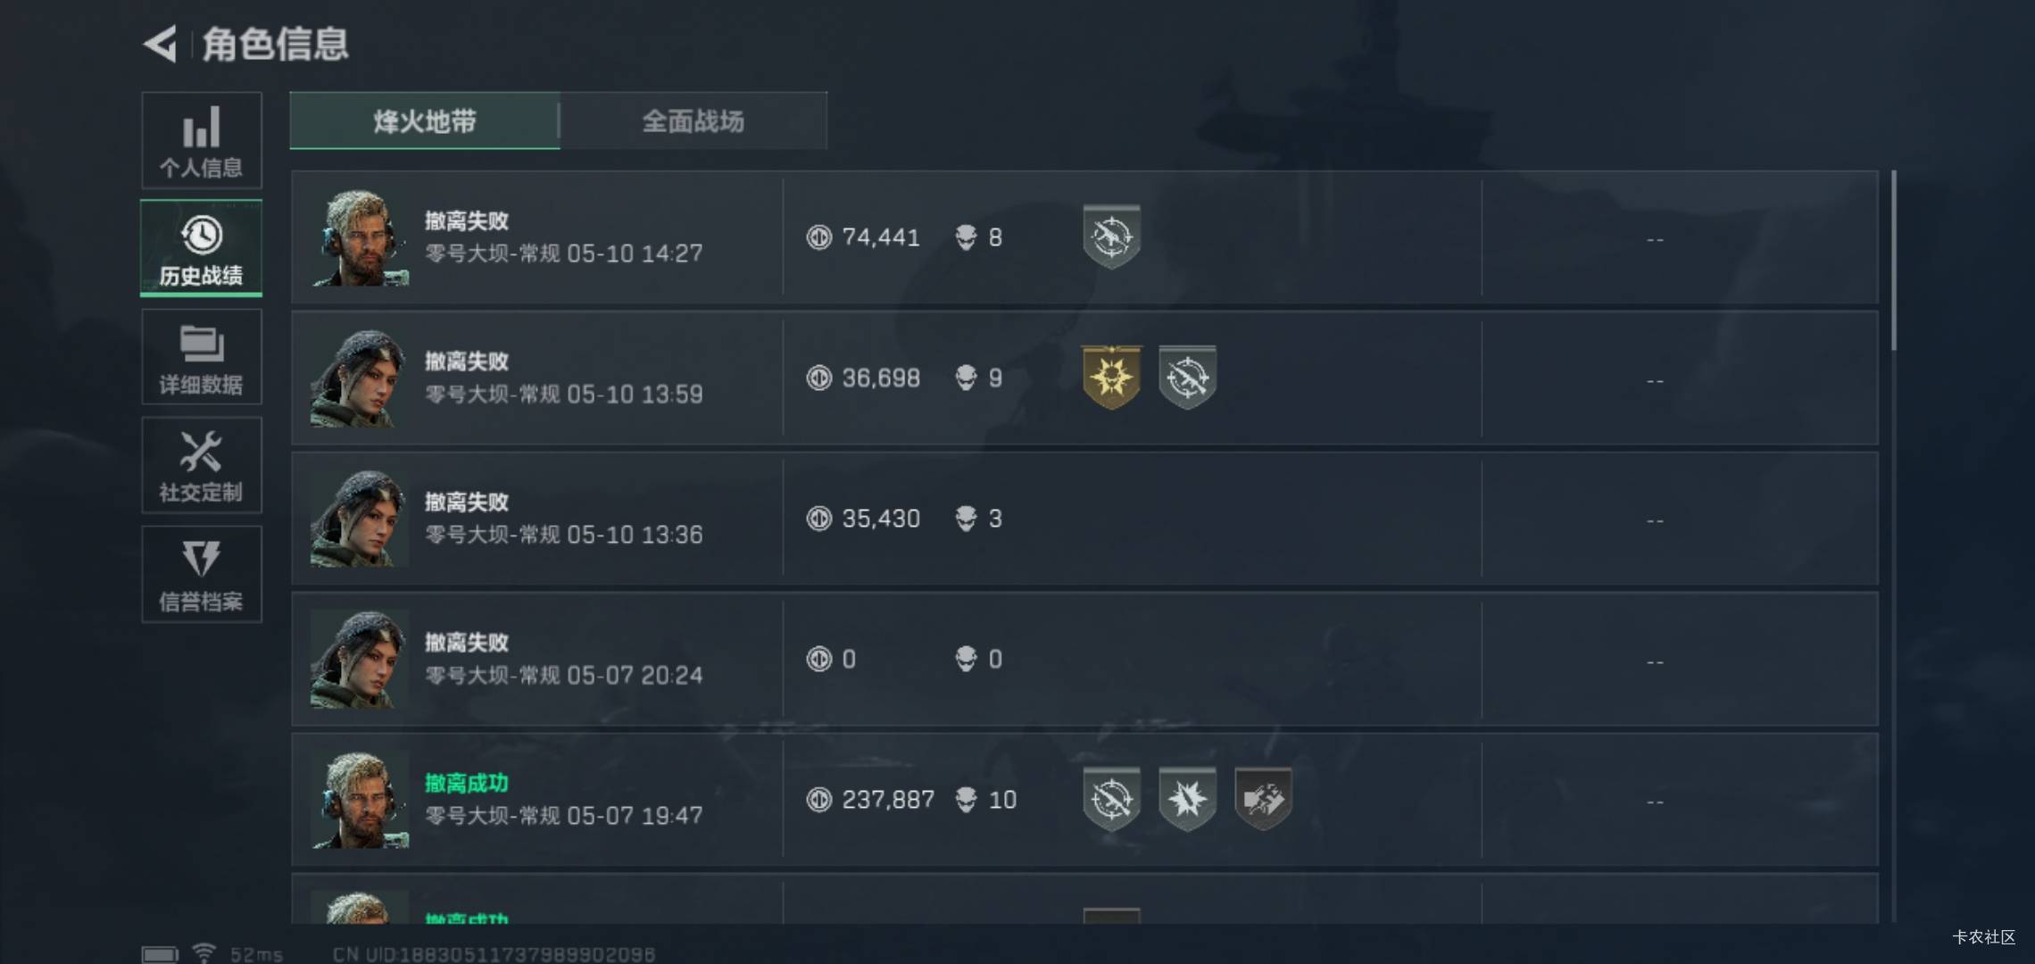Screen dimensions: 2035x964
Task: Click the explosion badge in 19:47 match
Action: 1187,799
